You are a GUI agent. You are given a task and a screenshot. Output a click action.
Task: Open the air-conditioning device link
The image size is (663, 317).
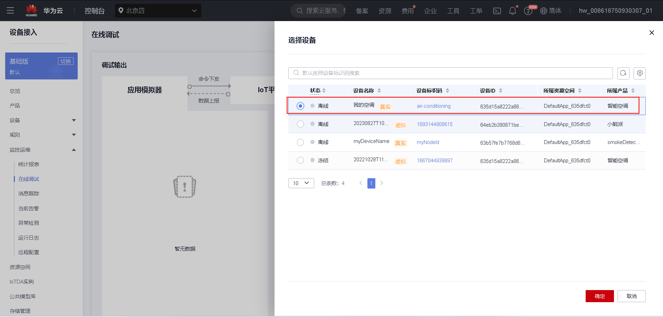pyautogui.click(x=433, y=106)
